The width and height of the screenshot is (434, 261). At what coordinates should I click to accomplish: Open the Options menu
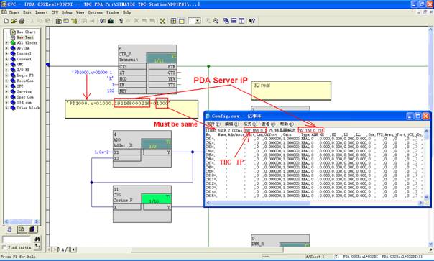96,12
